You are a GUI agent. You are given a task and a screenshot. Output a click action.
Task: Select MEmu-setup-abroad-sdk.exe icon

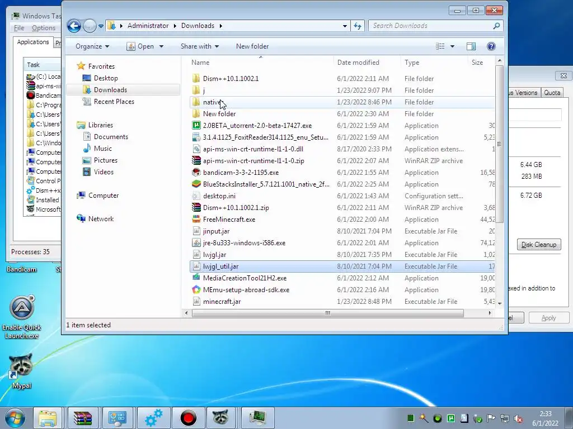pos(196,290)
